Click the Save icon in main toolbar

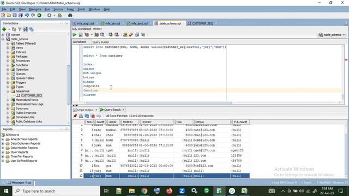pos(15,15)
